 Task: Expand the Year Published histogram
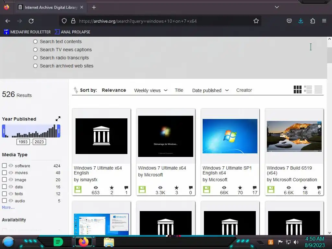click(58, 119)
